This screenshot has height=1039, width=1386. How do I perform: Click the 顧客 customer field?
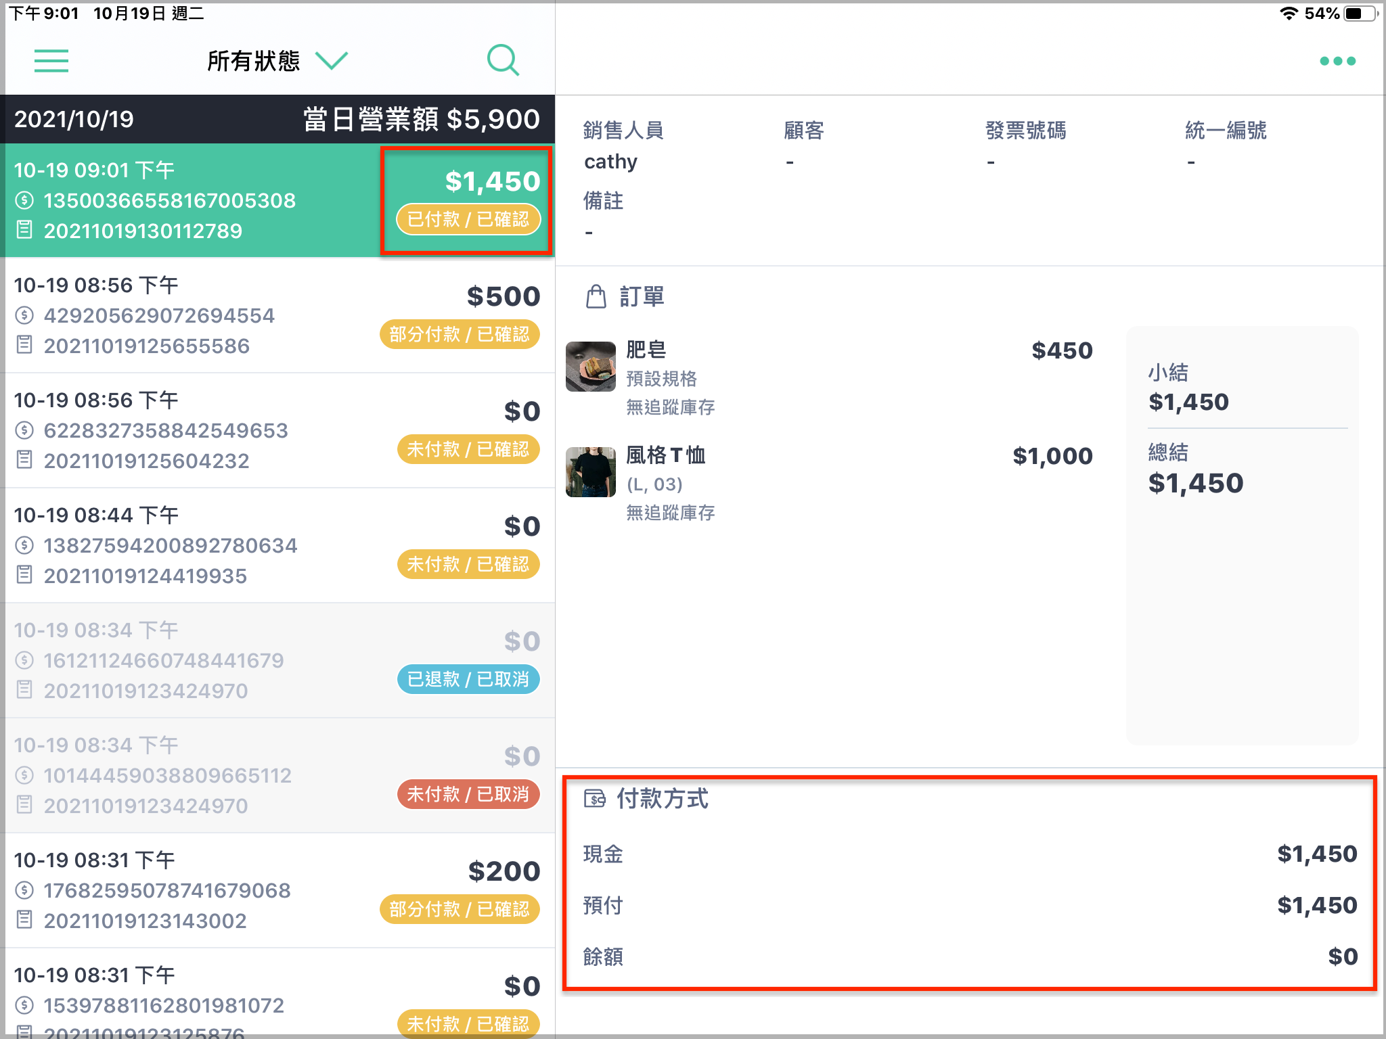pos(804,145)
